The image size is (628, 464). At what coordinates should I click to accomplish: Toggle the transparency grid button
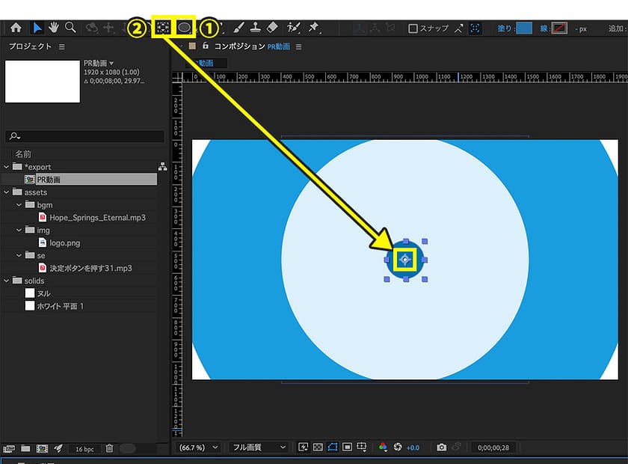[318, 447]
